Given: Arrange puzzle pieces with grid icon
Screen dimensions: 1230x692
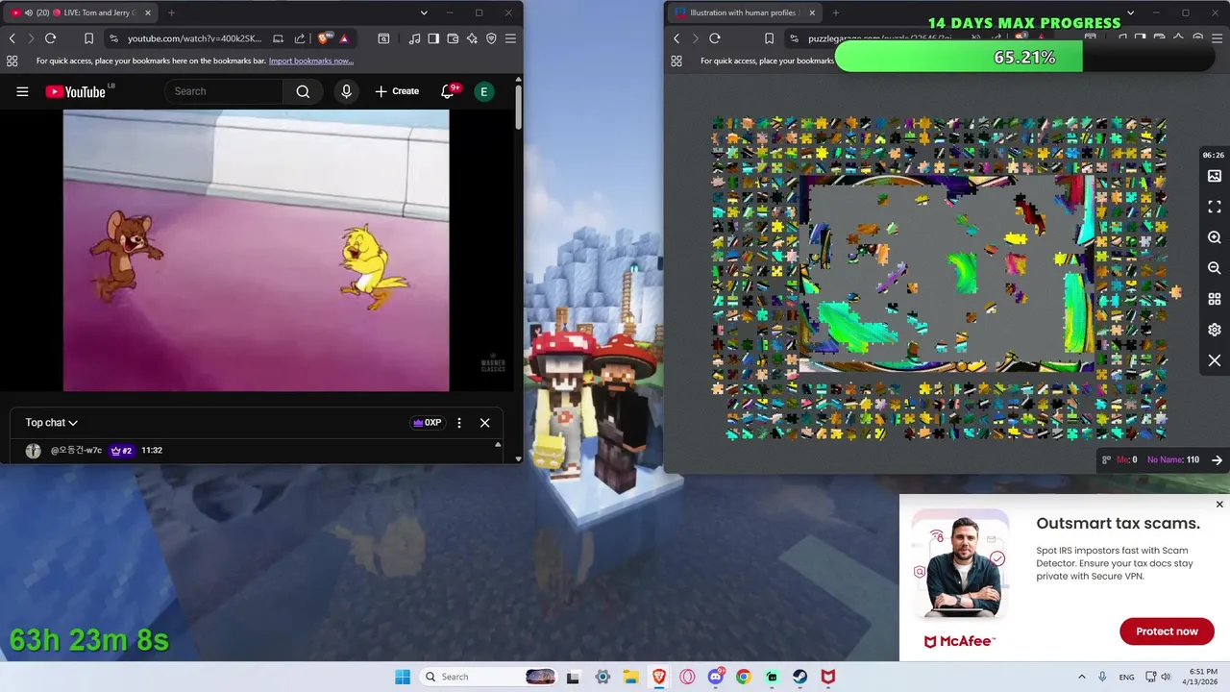Looking at the screenshot, I should point(1215,299).
